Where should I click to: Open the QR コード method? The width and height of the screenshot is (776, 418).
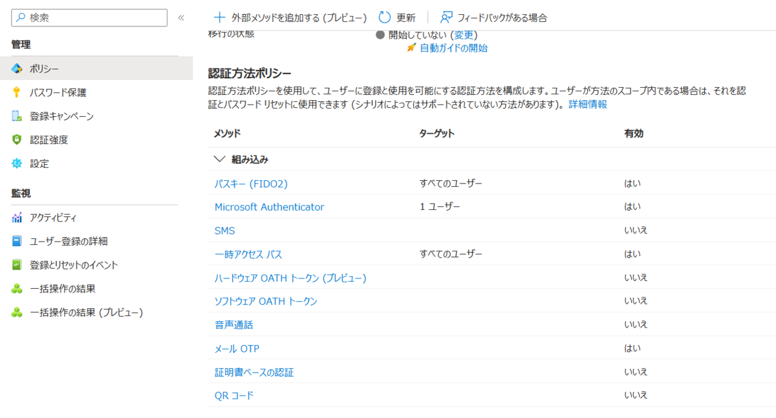point(234,395)
